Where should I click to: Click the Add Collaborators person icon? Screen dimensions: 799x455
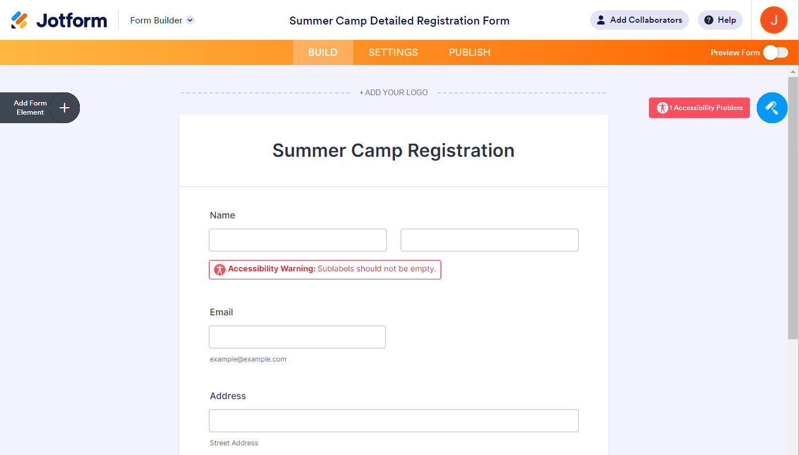pyautogui.click(x=600, y=20)
